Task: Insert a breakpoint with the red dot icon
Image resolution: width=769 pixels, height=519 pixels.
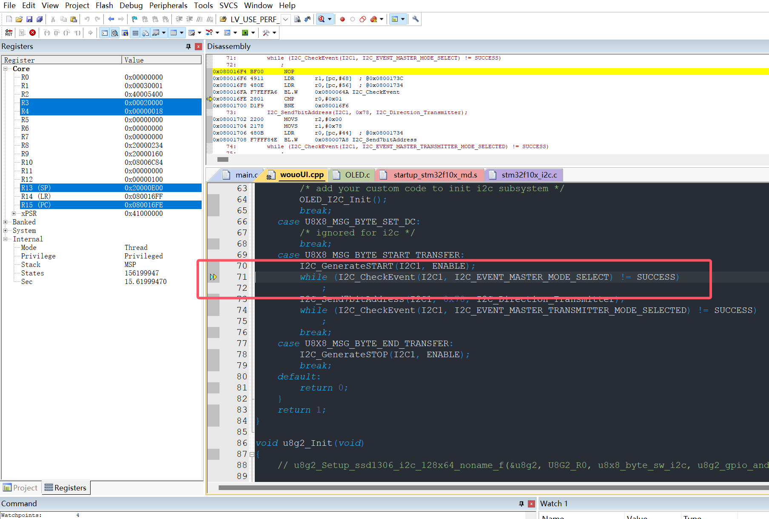Action: [342, 19]
